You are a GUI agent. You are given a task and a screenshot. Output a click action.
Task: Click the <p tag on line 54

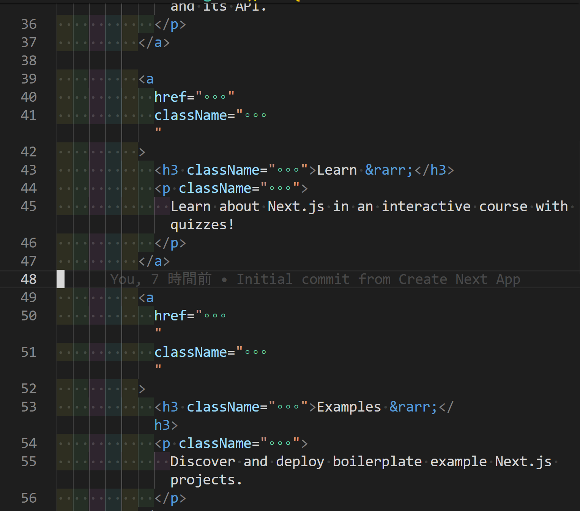[x=162, y=444]
